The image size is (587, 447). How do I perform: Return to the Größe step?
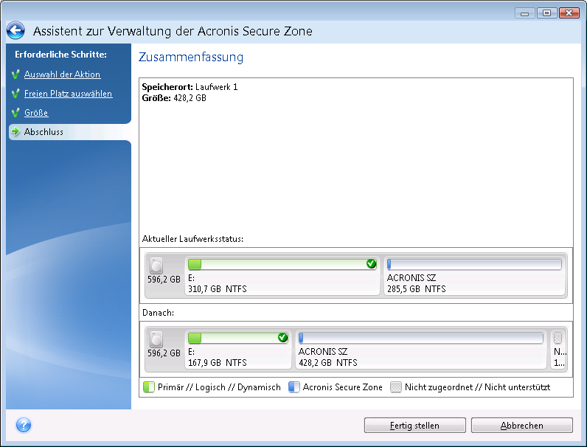click(x=36, y=113)
